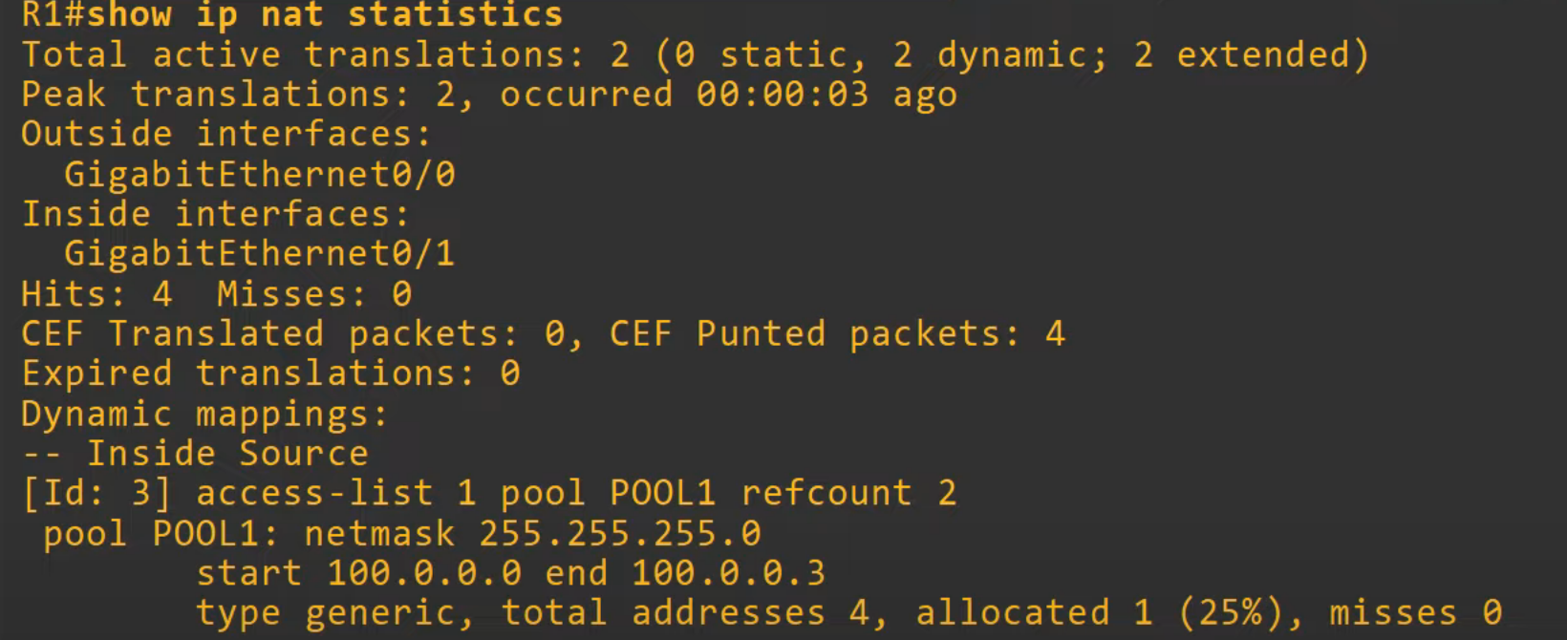Viewport: 1567px width, 640px height.
Task: Click the GigabitEthernet0/0 interface name
Action: [259, 175]
